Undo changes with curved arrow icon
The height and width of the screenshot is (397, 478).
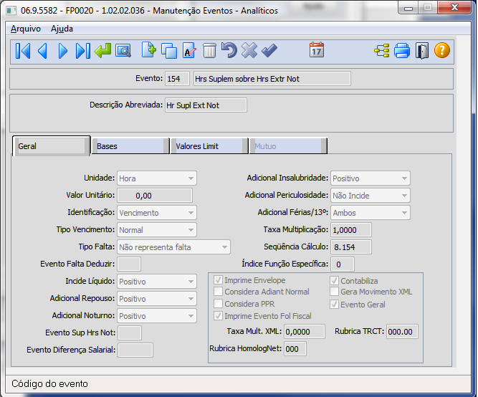tap(229, 51)
